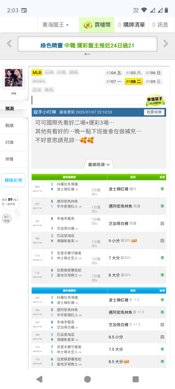Viewport: 175px width, 389px height.
Task: Click the 單場殺手 badge icon
Action: click(x=156, y=100)
